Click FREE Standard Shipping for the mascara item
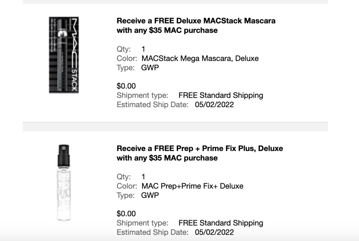Image resolution: width=359 pixels, height=241 pixels. tap(221, 95)
